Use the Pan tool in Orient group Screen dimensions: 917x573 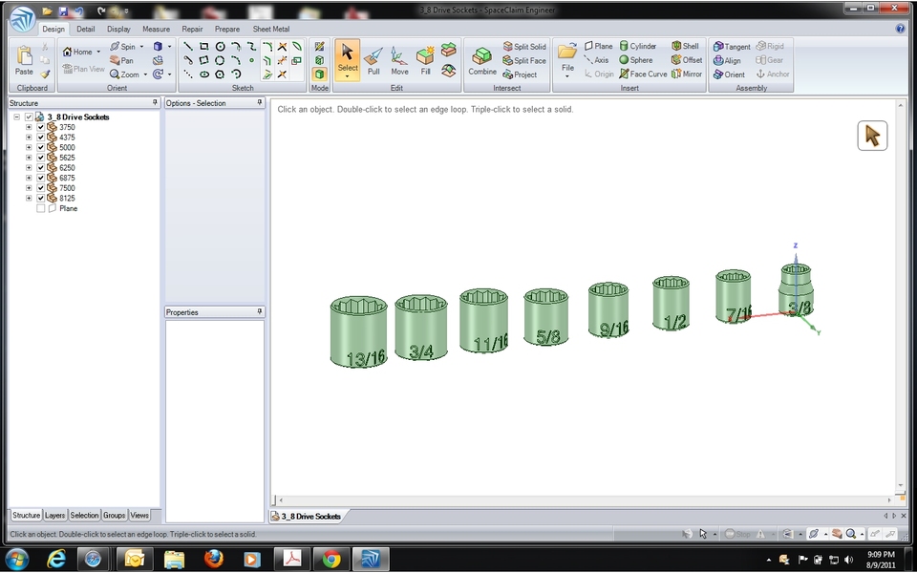click(x=122, y=59)
